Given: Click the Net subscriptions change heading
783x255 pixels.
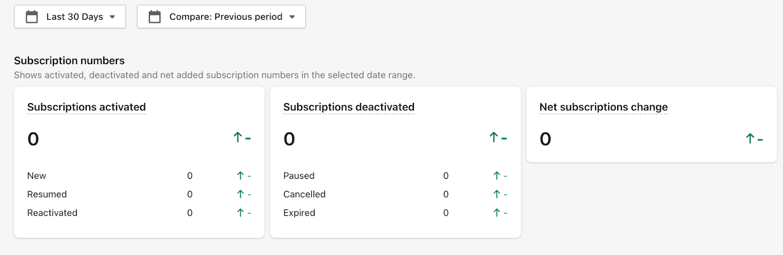Looking at the screenshot, I should (603, 107).
